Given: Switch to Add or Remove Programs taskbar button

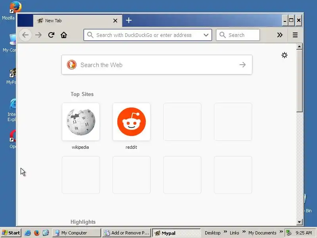Looking at the screenshot, I should tap(126, 233).
